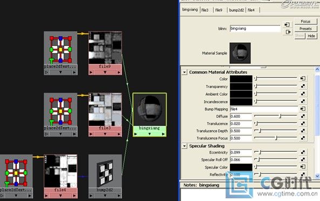Image resolution: width=320 pixels, height=201 pixels.
Task: Click attribute panel scrollbar down arrow
Action: pos(317,176)
